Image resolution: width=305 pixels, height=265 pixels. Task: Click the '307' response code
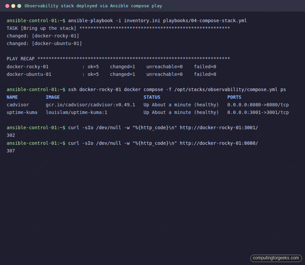(x=11, y=151)
